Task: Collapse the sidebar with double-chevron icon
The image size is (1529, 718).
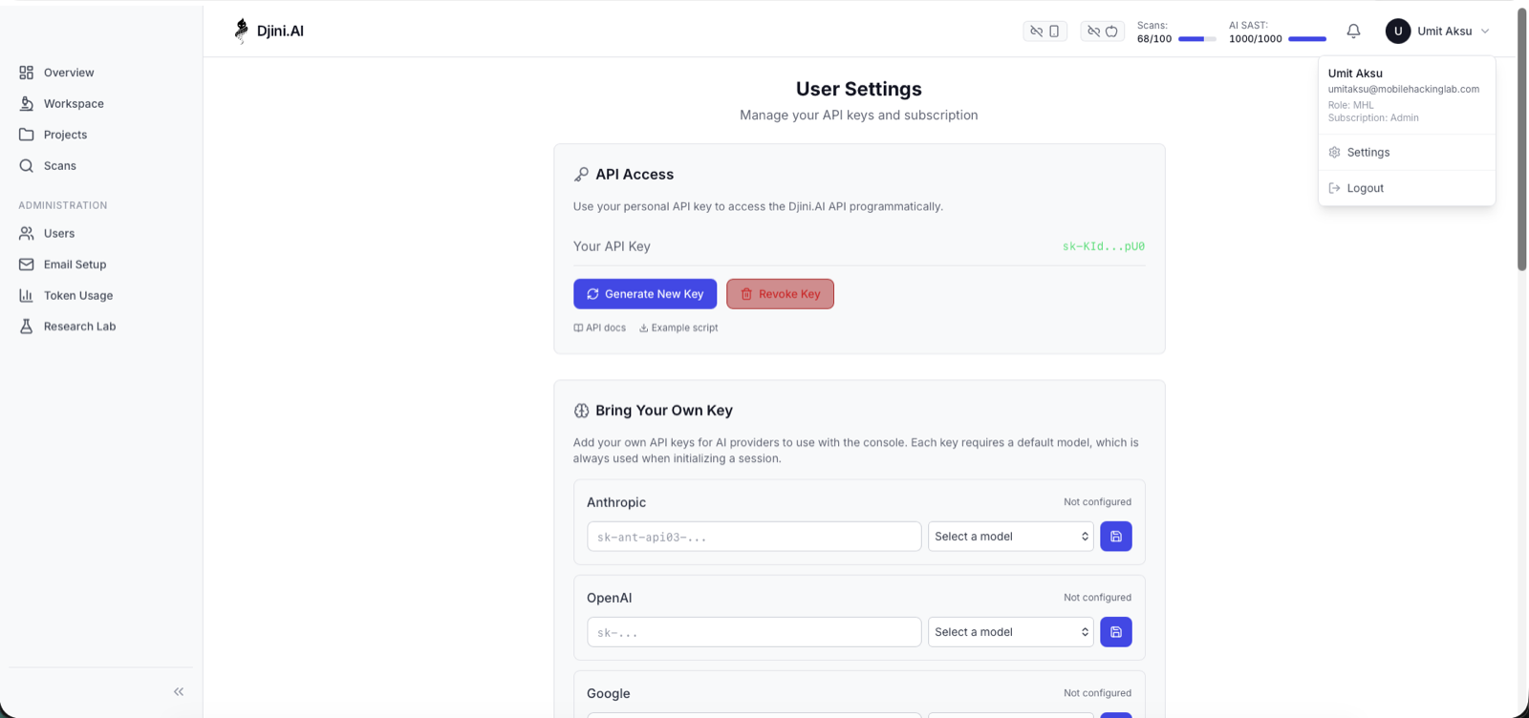Action: coord(179,691)
